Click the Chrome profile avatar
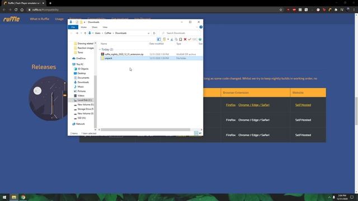Image resolution: width=358 pixels, height=201 pixels. click(348, 10)
